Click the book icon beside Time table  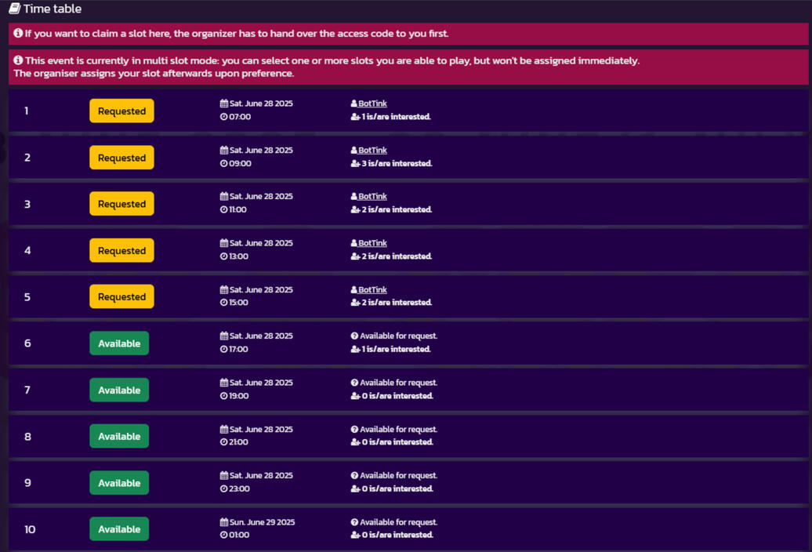pos(15,9)
